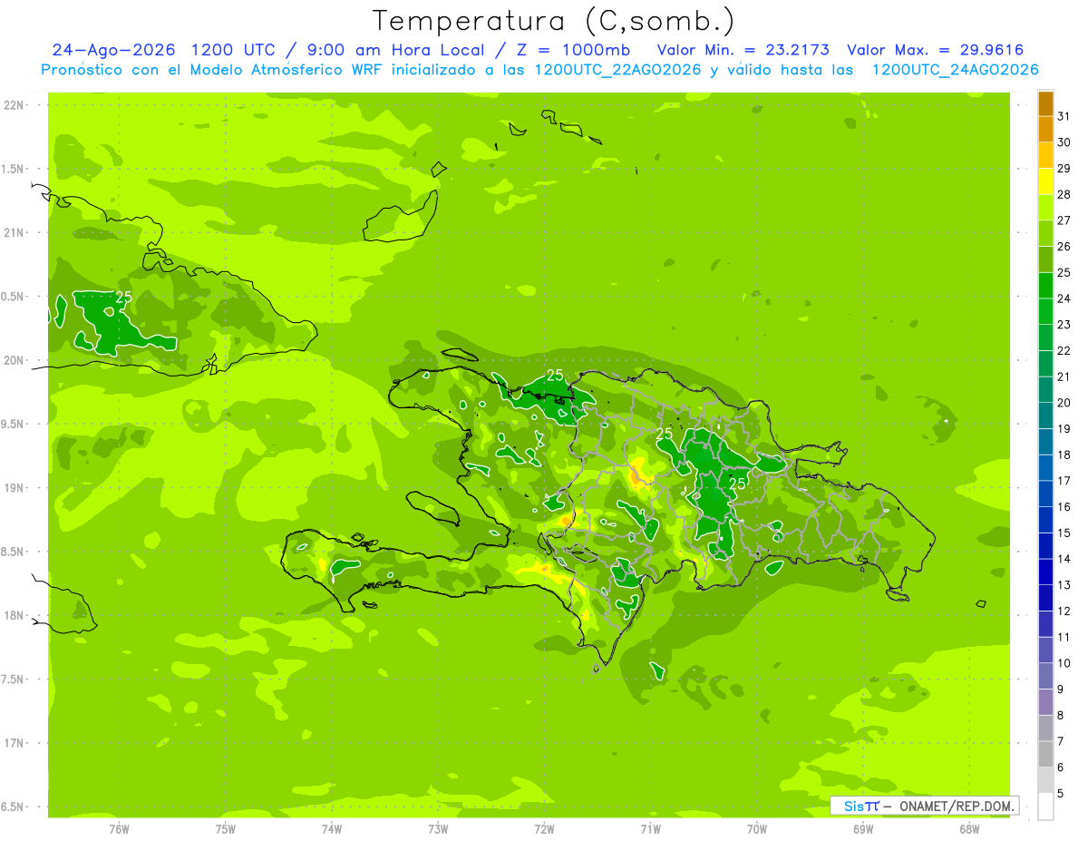Click the "SisTT – ONAMET/REP.DOM." credit box

coord(925,806)
